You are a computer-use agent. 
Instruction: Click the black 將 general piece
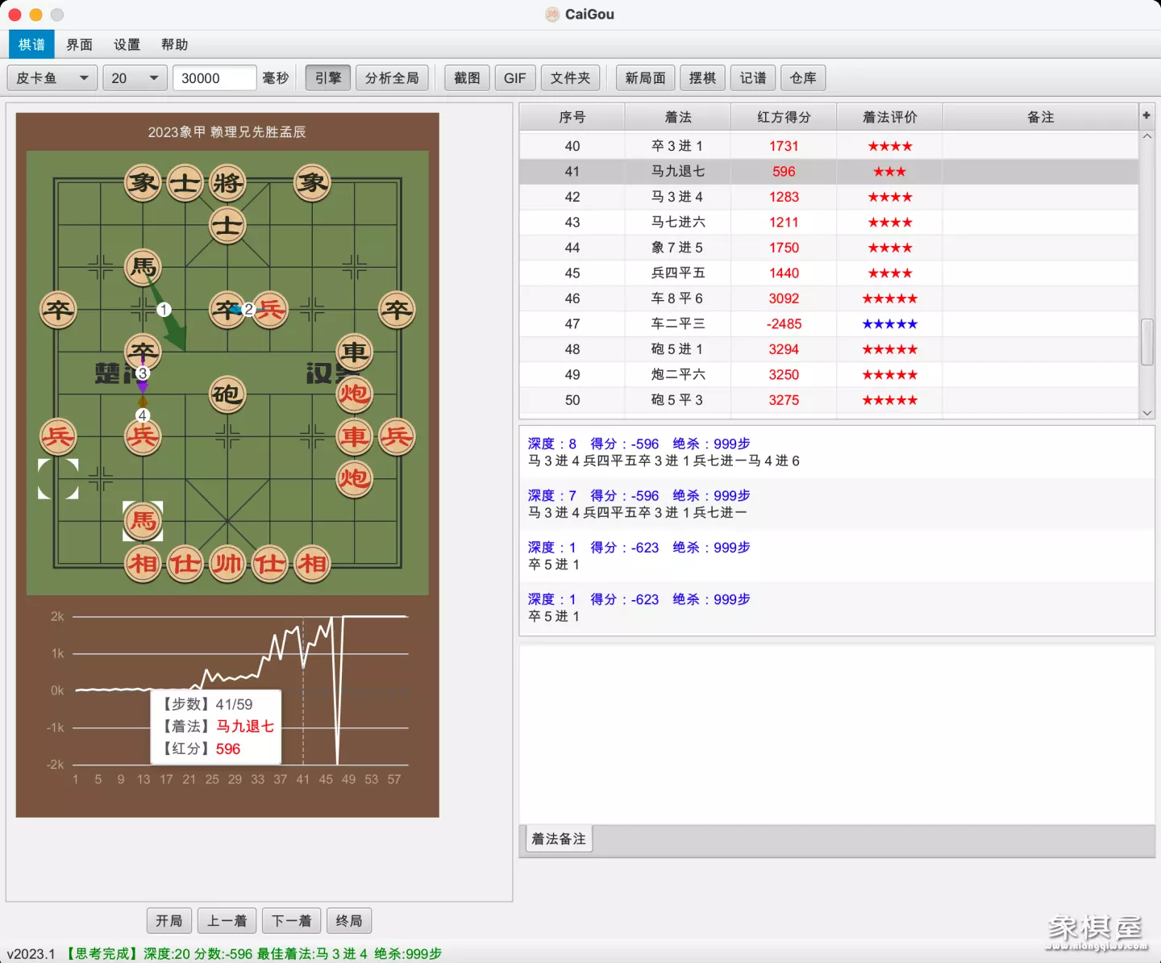pyautogui.click(x=227, y=183)
